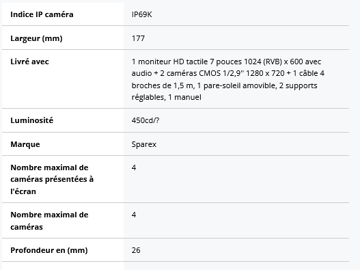Click the 'Livré avec' label
The width and height of the screenshot is (360, 270).
(29, 62)
